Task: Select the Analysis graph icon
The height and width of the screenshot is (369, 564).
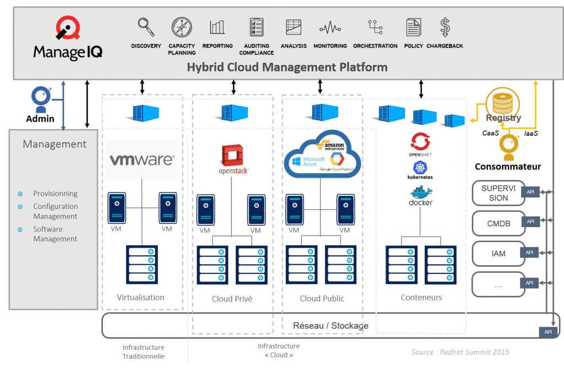Action: point(294,27)
